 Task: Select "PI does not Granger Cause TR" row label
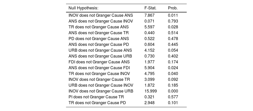pos(96,97)
